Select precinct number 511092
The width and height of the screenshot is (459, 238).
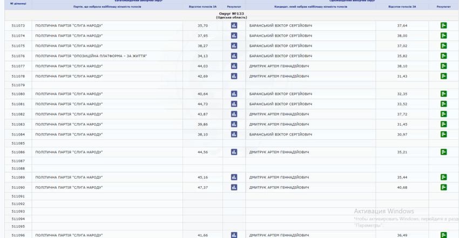(x=18, y=204)
